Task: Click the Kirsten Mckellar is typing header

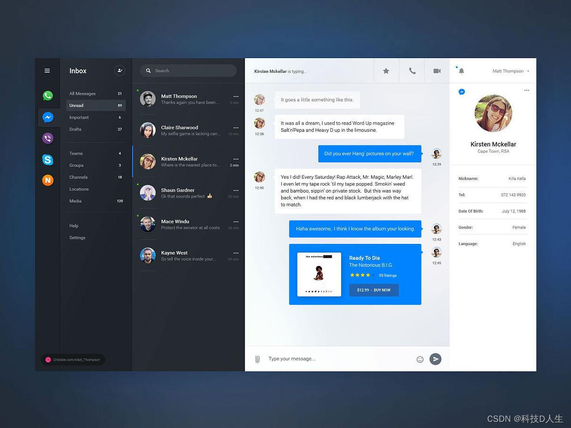Action: click(280, 71)
